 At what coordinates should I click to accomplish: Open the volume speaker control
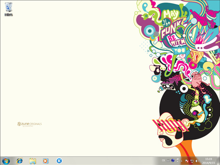click(x=197, y=161)
